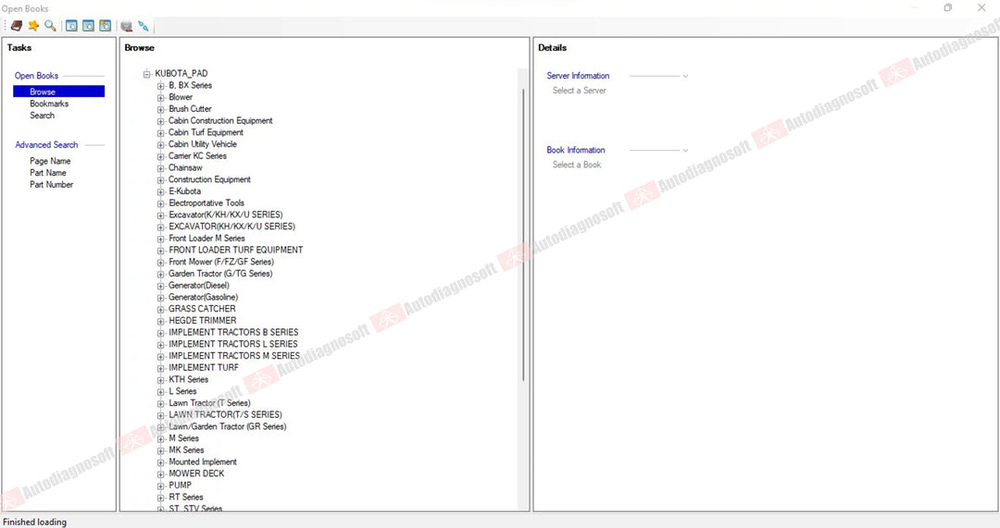The height and width of the screenshot is (528, 1000).
Task: Select IMPLEMENT TRACTORS B SERIES
Action: tap(233, 333)
